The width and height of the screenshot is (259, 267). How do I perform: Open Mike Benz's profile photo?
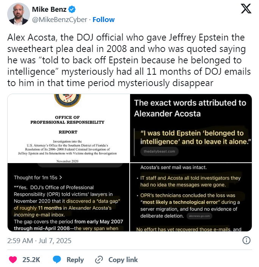coord(19,14)
